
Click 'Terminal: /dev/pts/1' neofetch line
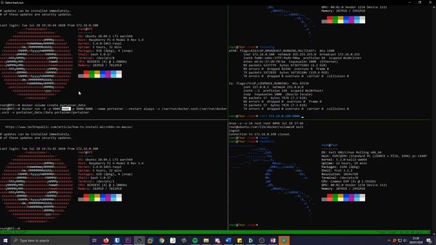tap(96, 182)
